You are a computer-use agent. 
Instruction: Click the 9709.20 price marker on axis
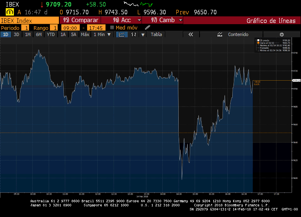296,81
